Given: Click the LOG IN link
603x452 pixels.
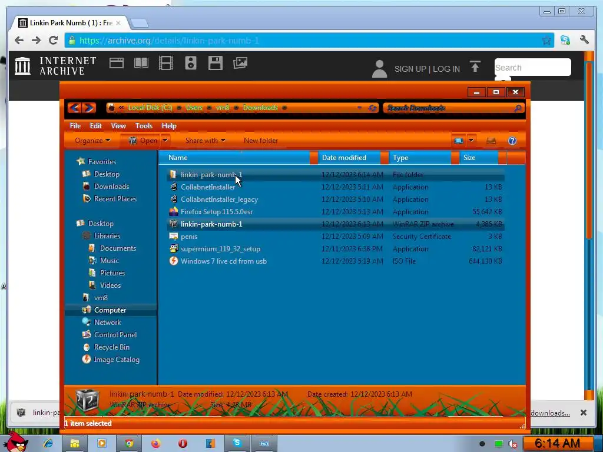Looking at the screenshot, I should [446, 69].
